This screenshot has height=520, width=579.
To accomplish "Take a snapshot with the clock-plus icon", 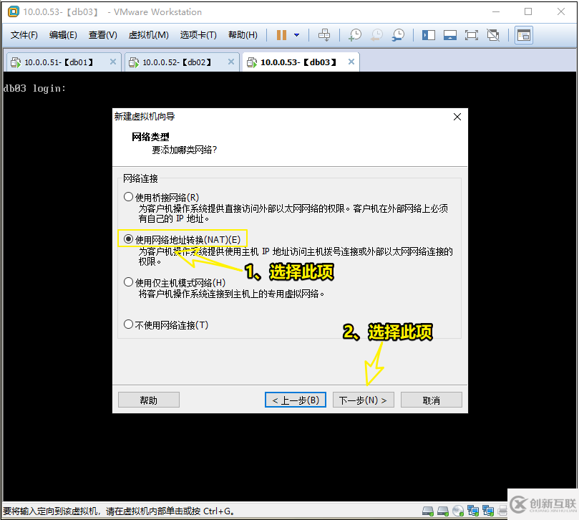I will tap(355, 35).
